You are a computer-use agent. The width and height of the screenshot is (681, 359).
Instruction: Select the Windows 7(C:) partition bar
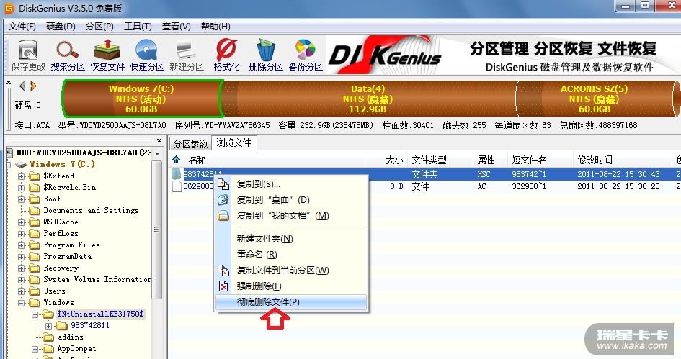(x=141, y=99)
